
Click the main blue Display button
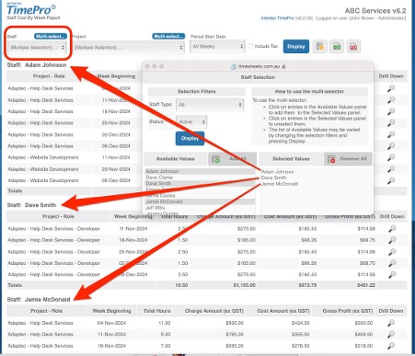296,47
